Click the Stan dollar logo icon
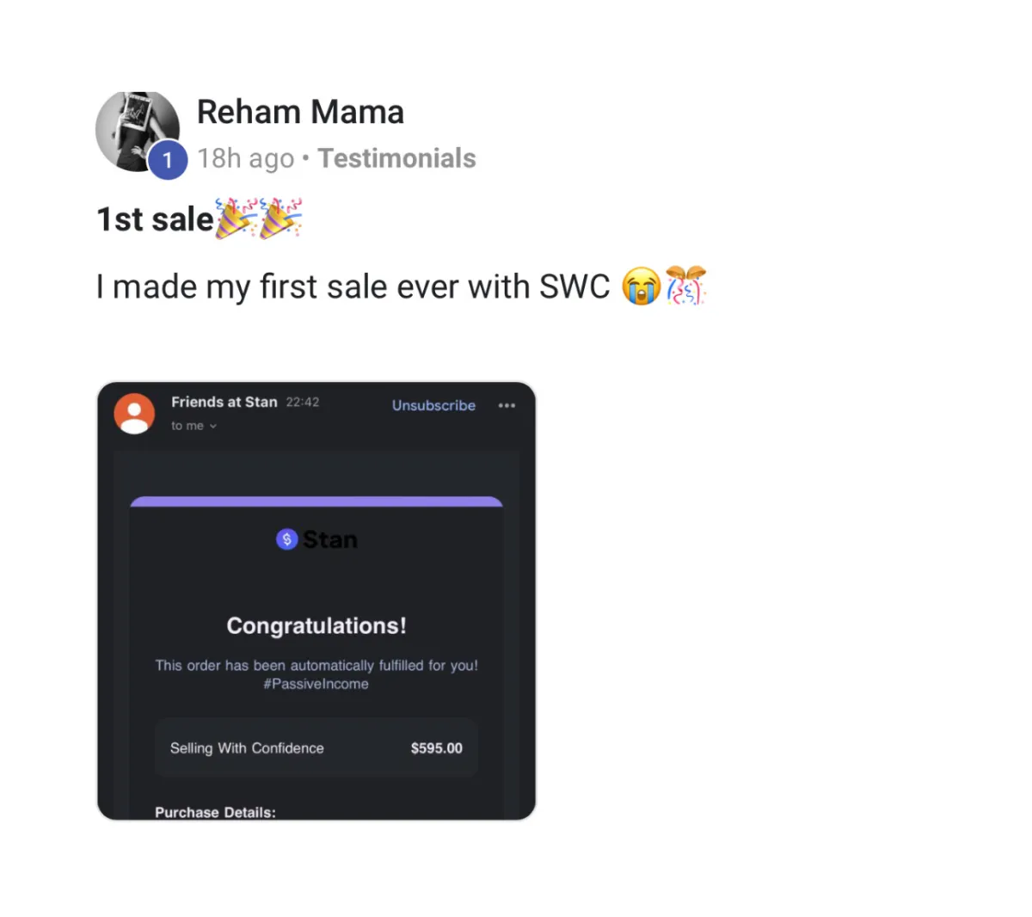1032x917 pixels. 286,539
